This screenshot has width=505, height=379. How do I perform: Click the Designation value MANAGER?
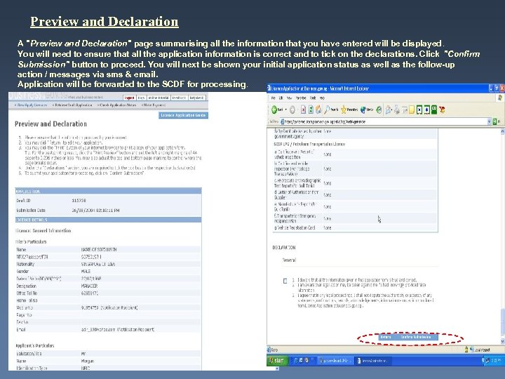pos(90,286)
